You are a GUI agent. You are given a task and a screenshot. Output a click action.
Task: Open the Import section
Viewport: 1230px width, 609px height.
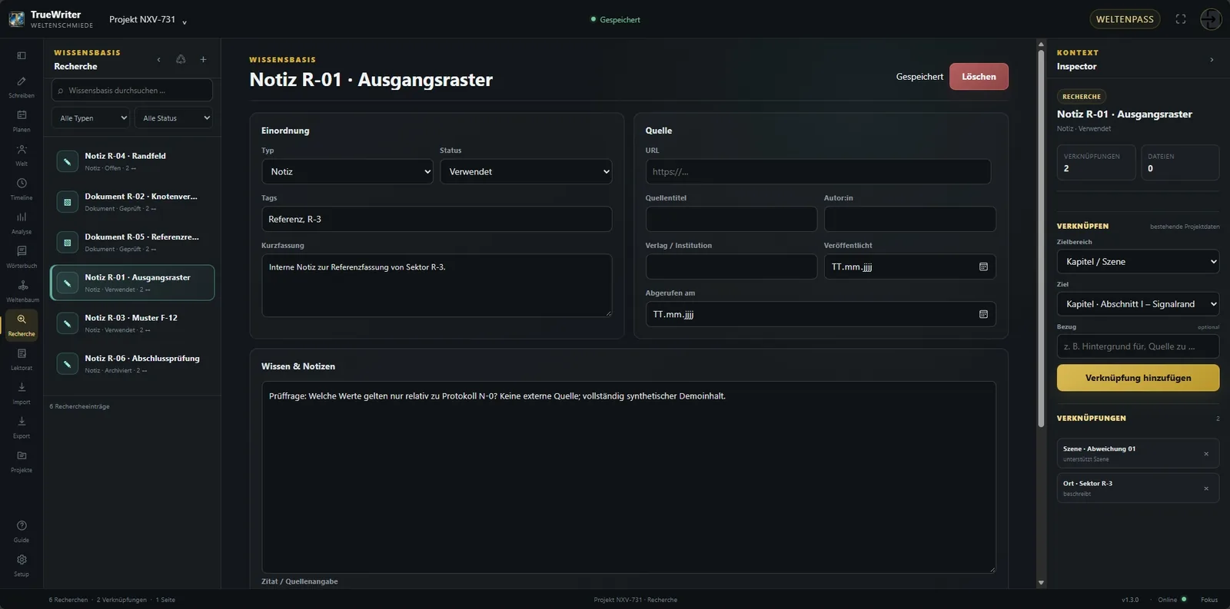coord(22,393)
